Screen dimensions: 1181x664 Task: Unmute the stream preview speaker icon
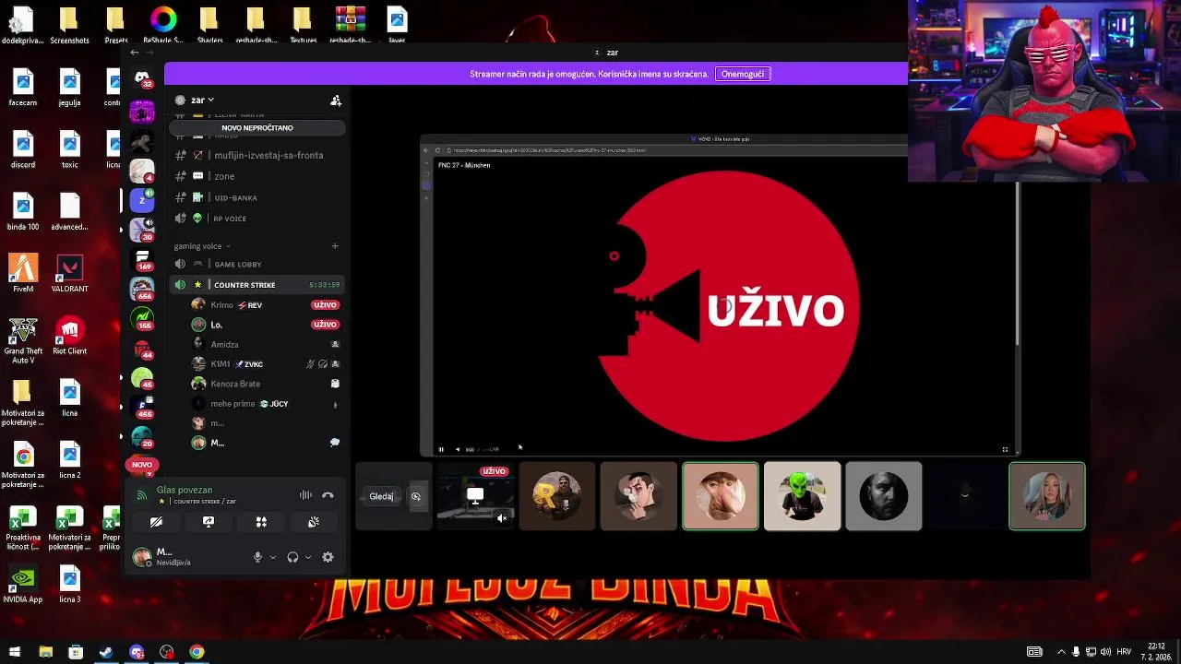pos(501,518)
